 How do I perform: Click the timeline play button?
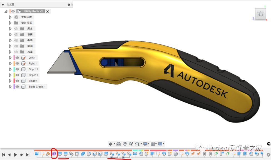(16, 155)
